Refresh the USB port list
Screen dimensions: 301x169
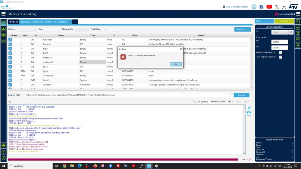291,32
